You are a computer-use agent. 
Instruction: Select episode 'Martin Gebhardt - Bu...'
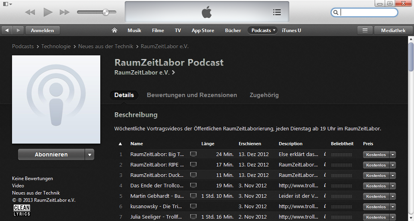[x=157, y=196]
